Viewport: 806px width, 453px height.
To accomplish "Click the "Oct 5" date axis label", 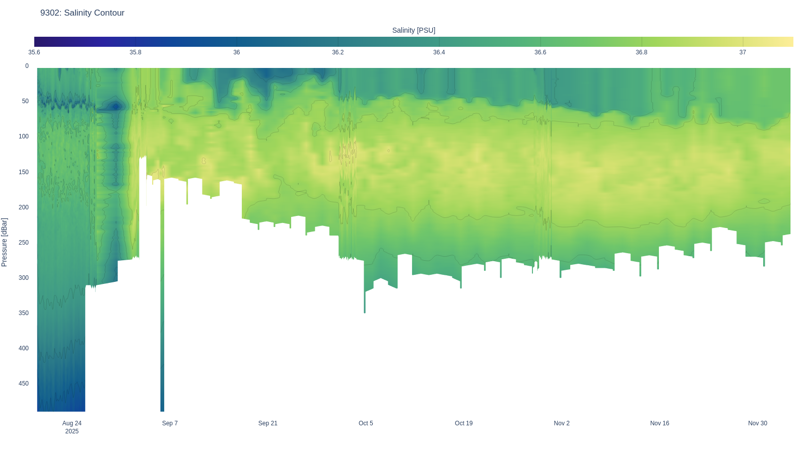I will (x=366, y=423).
